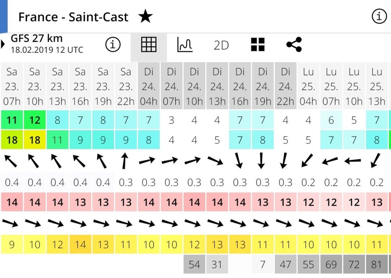This screenshot has width=391, height=278.
Task: Switch to the graph chart view
Action: point(185,45)
